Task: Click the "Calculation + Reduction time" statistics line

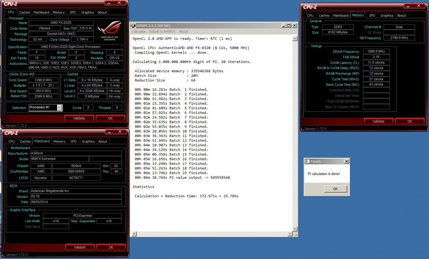Action: 187,196
